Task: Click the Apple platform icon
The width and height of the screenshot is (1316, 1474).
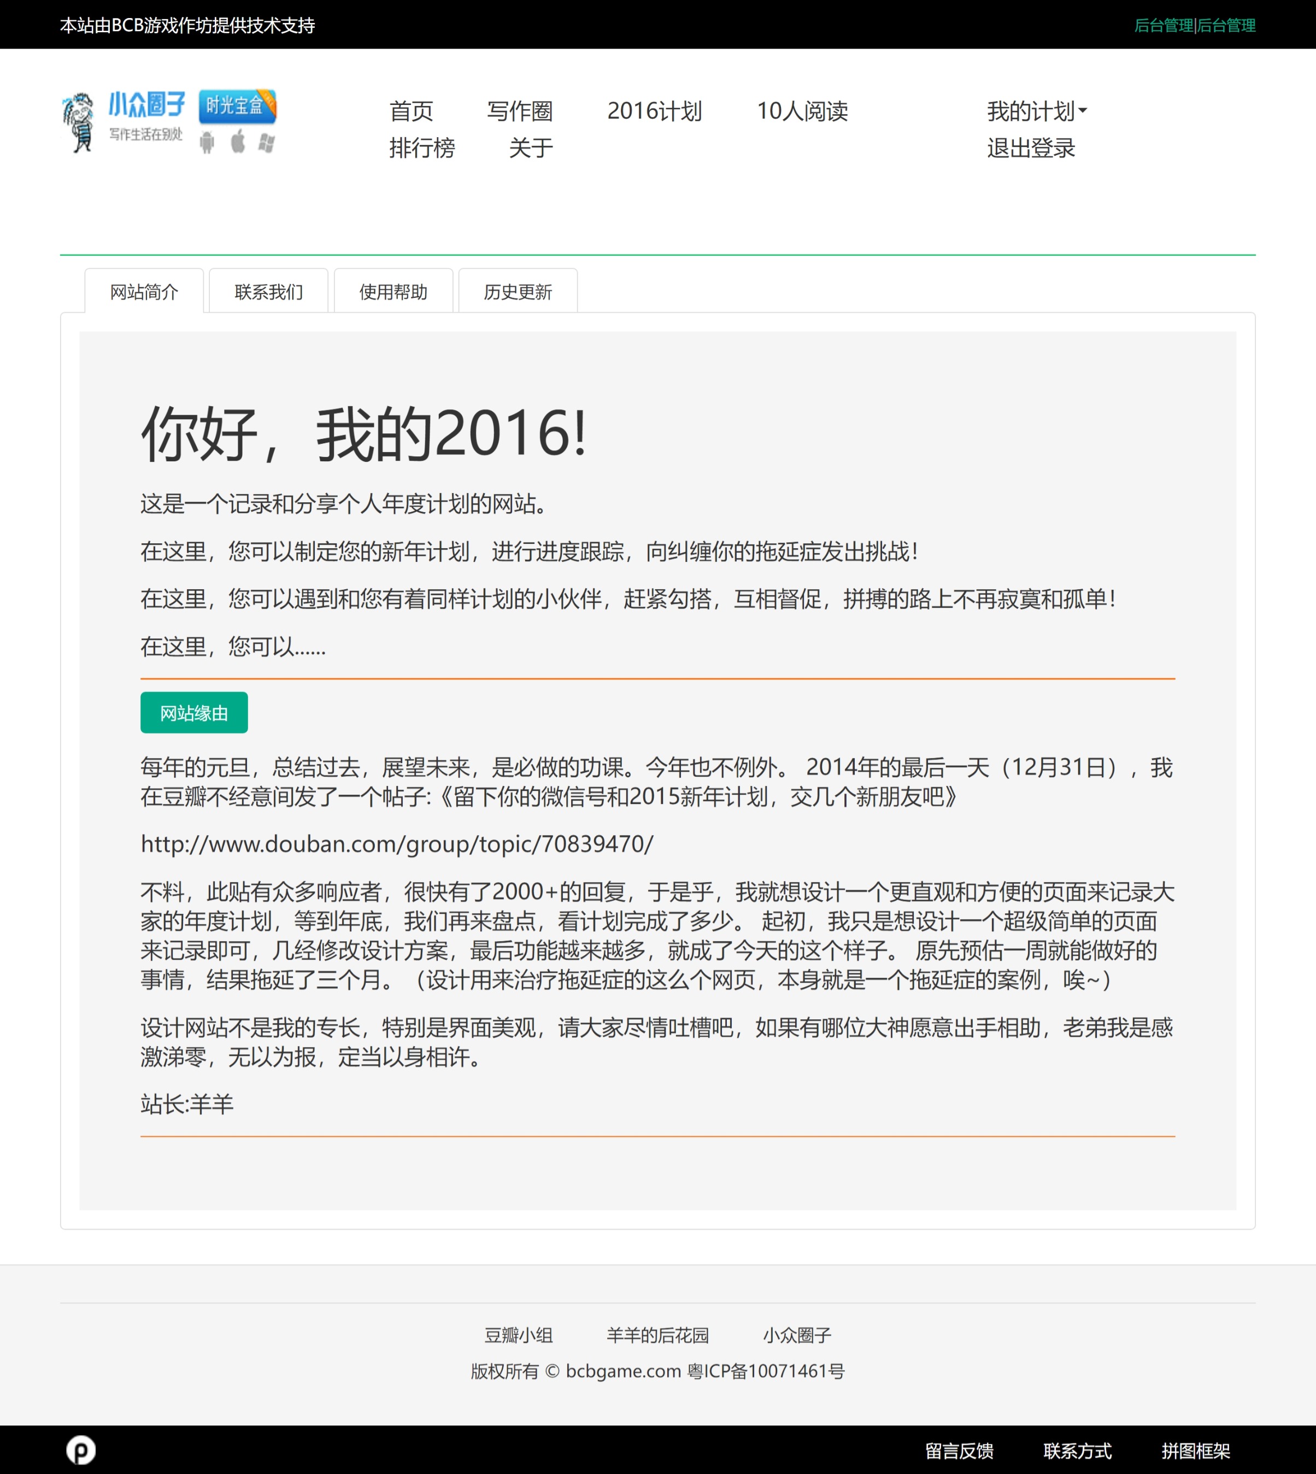Action: [238, 142]
